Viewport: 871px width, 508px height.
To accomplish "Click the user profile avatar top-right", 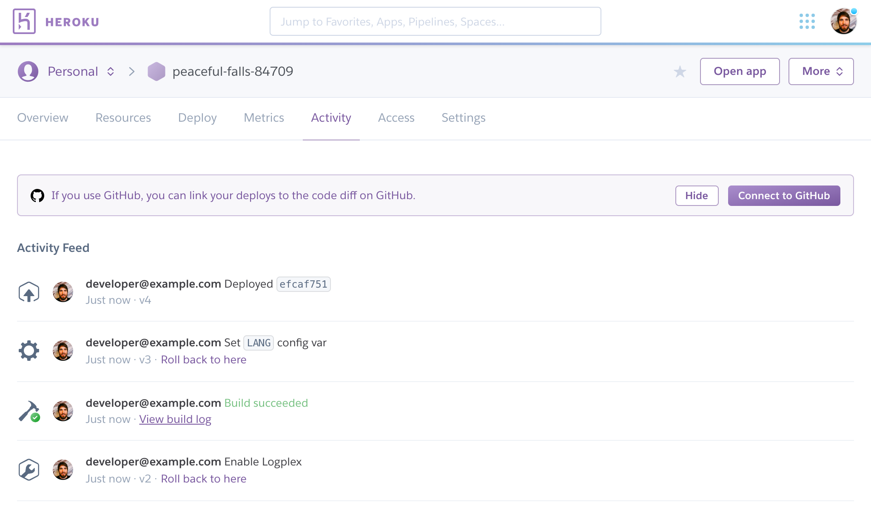I will tap(843, 22).
